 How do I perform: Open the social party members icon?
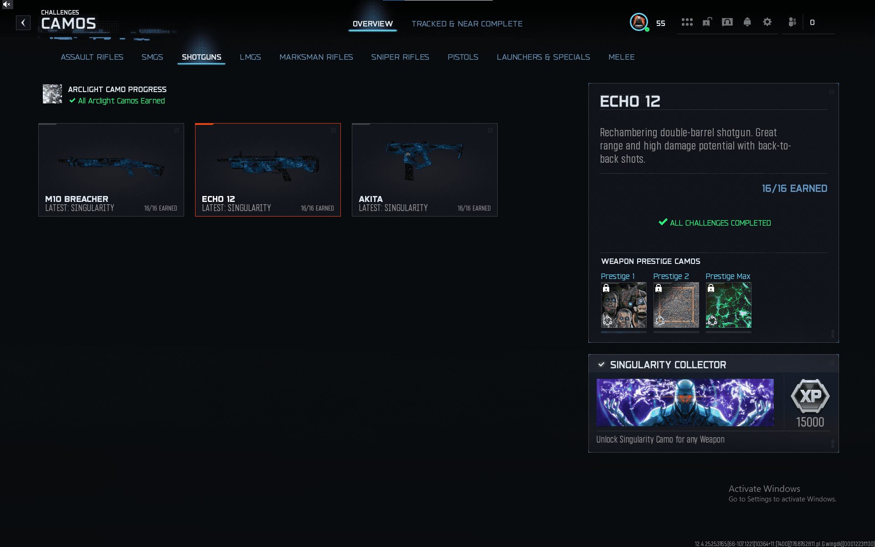point(792,22)
